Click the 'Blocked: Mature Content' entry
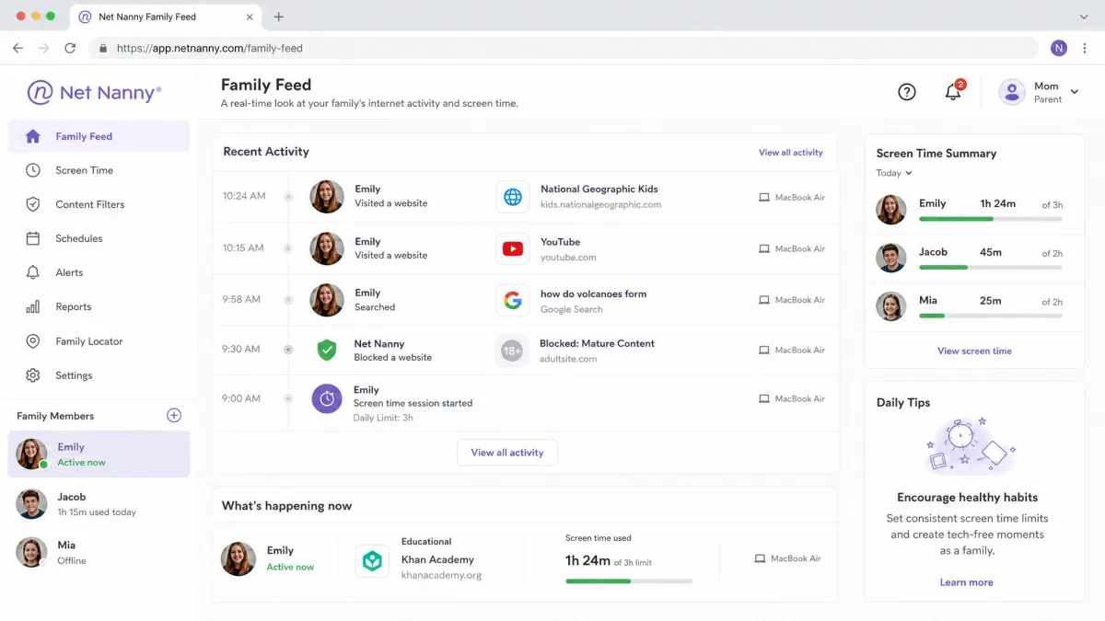The height and width of the screenshot is (621, 1105). [x=597, y=344]
